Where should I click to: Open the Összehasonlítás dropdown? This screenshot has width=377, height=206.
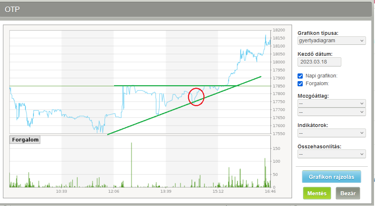click(x=331, y=153)
